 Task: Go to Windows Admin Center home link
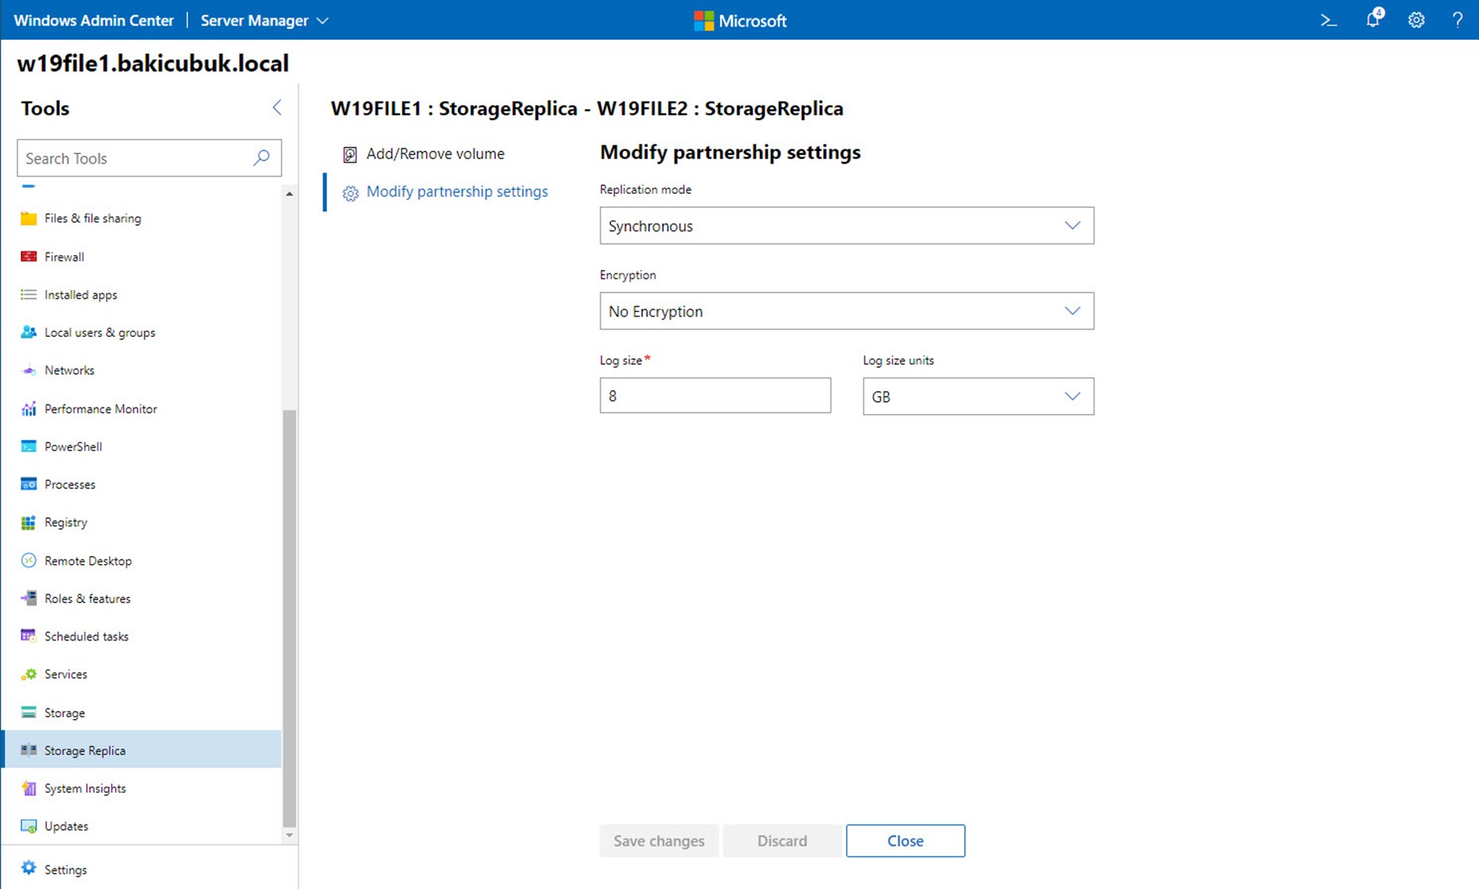coord(94,21)
